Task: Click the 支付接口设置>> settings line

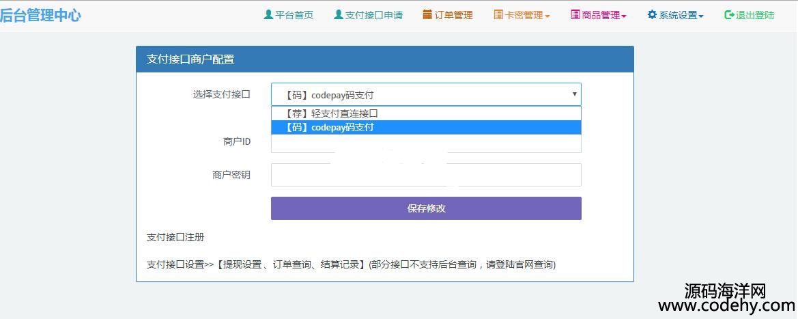Action: [351, 265]
